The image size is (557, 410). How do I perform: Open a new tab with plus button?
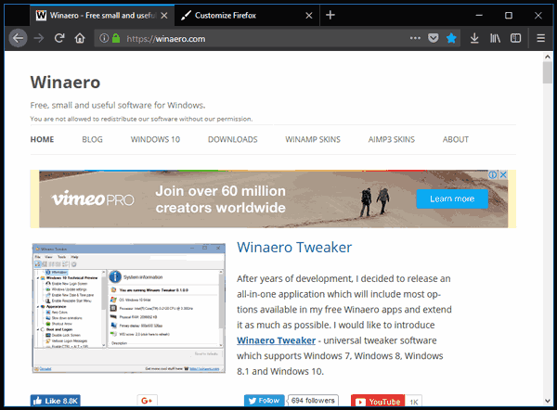330,15
